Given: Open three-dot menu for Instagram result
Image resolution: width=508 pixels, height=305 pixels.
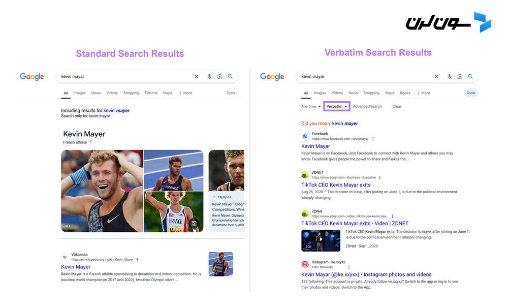Looking at the screenshot, I should point(349,267).
